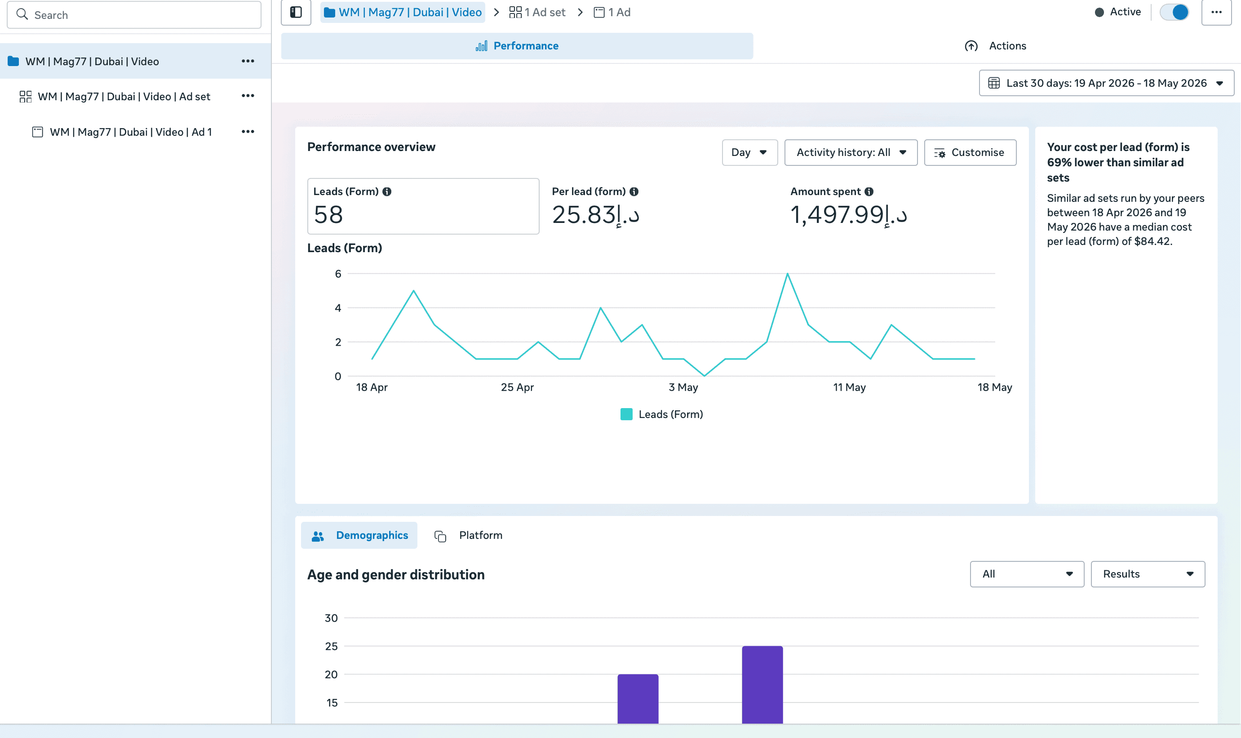1241x738 pixels.
Task: Open the top-right ellipsis menu
Action: 1216,12
